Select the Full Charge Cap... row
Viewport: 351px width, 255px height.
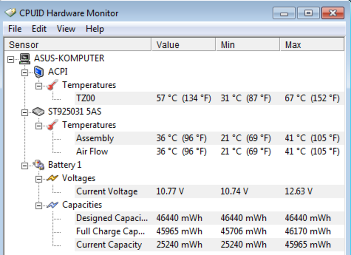[209, 231]
